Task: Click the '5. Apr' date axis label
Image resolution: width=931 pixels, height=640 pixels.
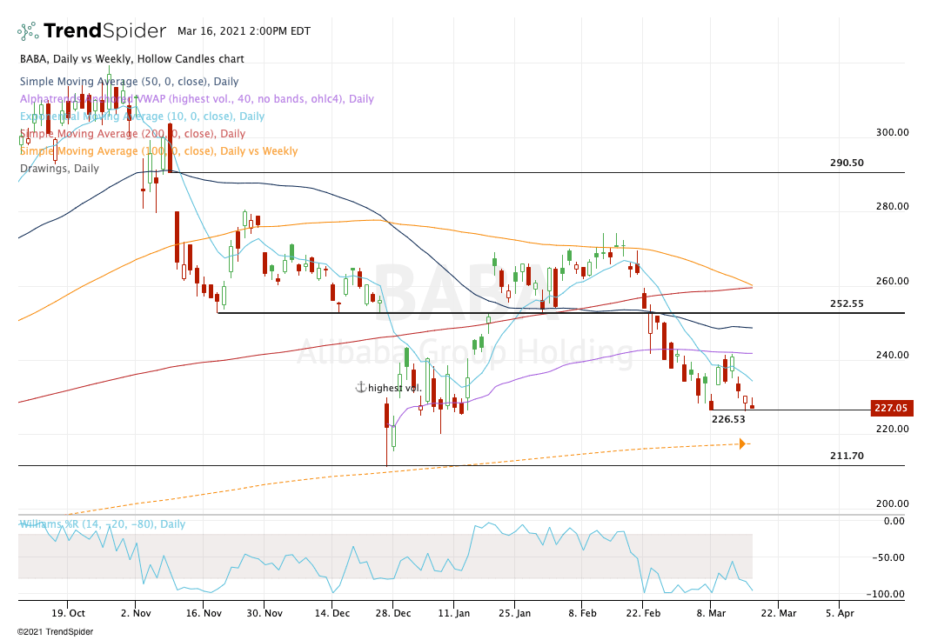Action: pyautogui.click(x=840, y=613)
